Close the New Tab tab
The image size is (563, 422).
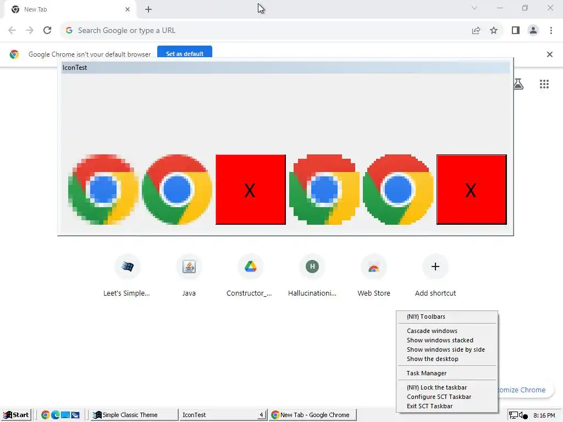(x=128, y=9)
